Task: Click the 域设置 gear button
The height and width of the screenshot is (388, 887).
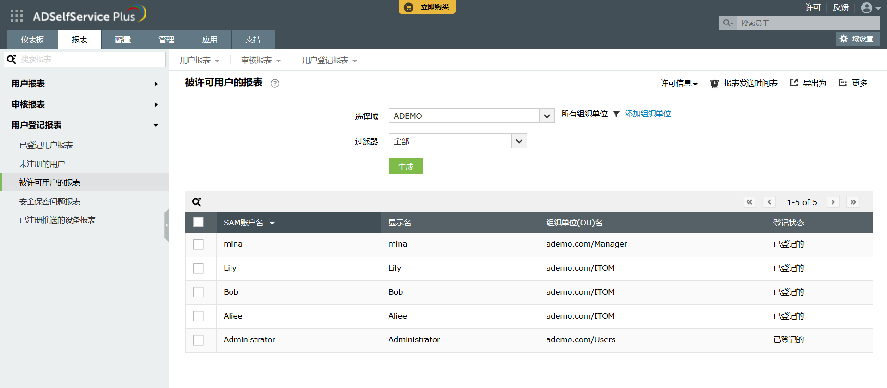Action: click(x=857, y=39)
